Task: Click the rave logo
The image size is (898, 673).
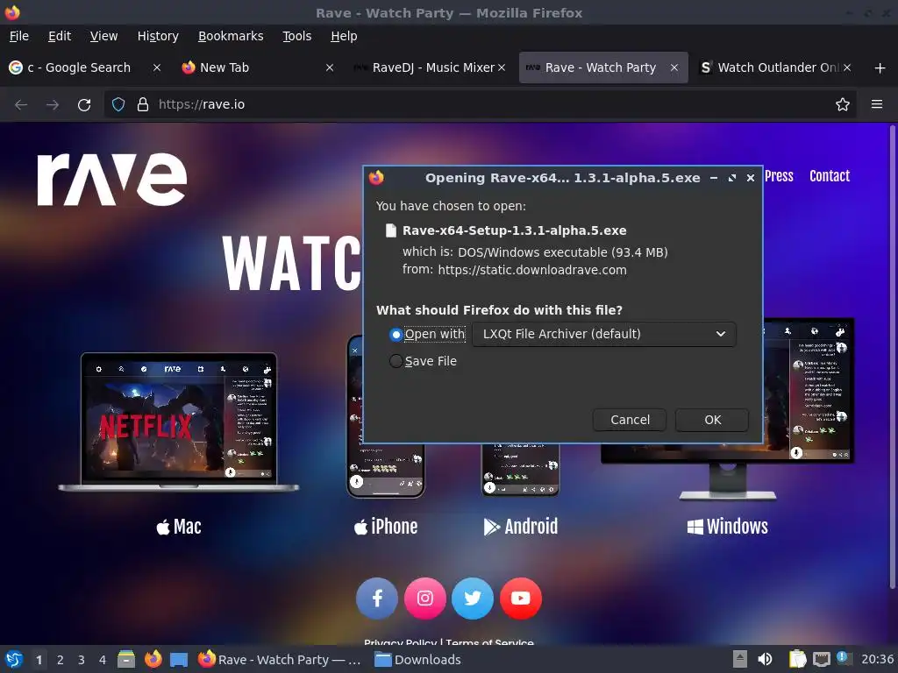Action: point(111,179)
